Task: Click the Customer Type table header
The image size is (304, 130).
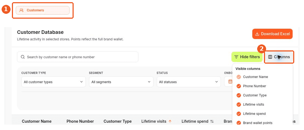Action: point(117,121)
